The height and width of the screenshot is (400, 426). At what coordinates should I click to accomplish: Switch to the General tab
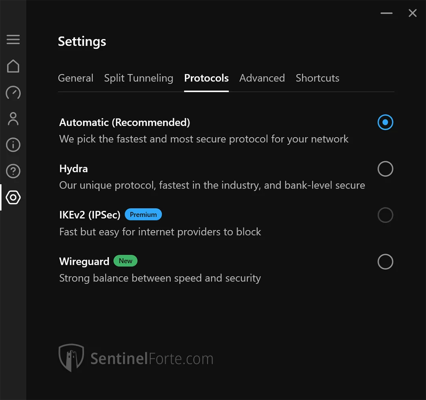click(76, 78)
